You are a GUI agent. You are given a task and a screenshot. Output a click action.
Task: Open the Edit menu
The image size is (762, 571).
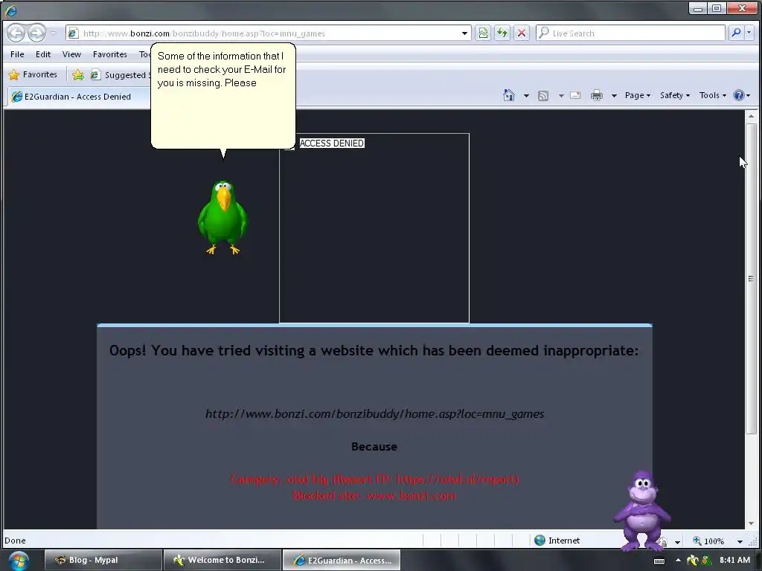(42, 54)
